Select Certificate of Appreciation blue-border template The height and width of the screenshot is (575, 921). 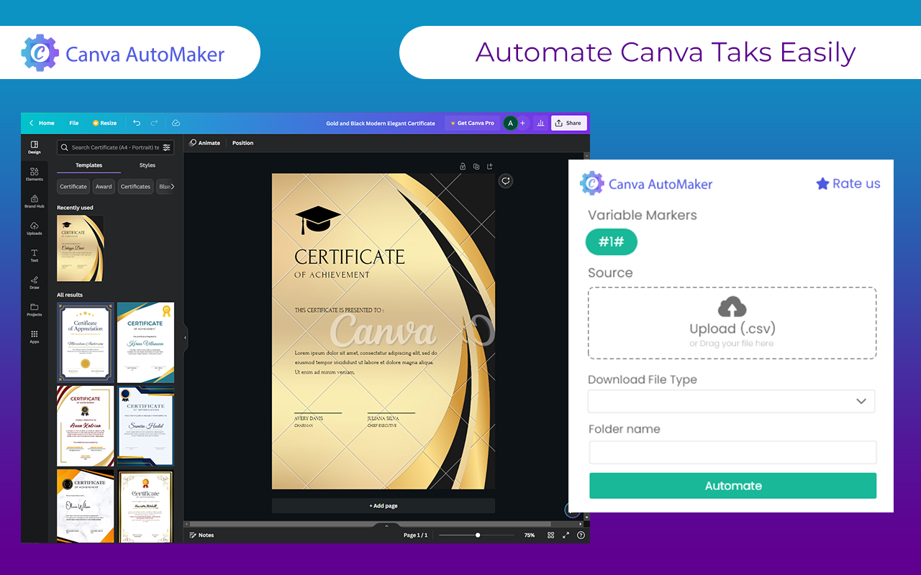click(x=86, y=342)
